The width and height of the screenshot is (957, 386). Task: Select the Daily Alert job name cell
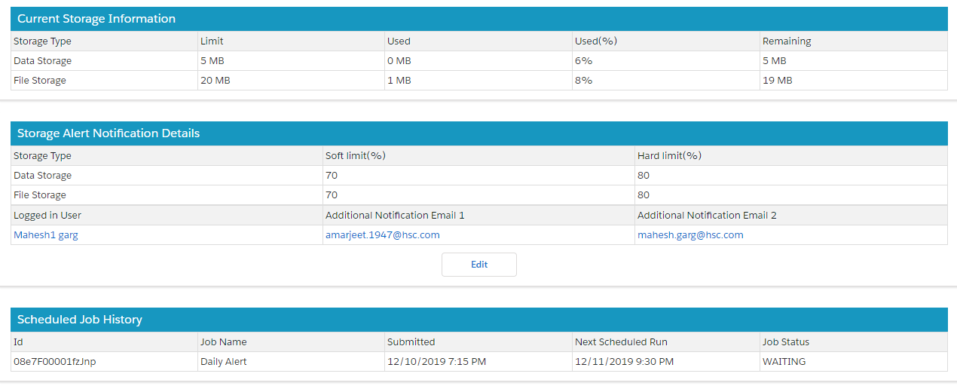point(224,362)
